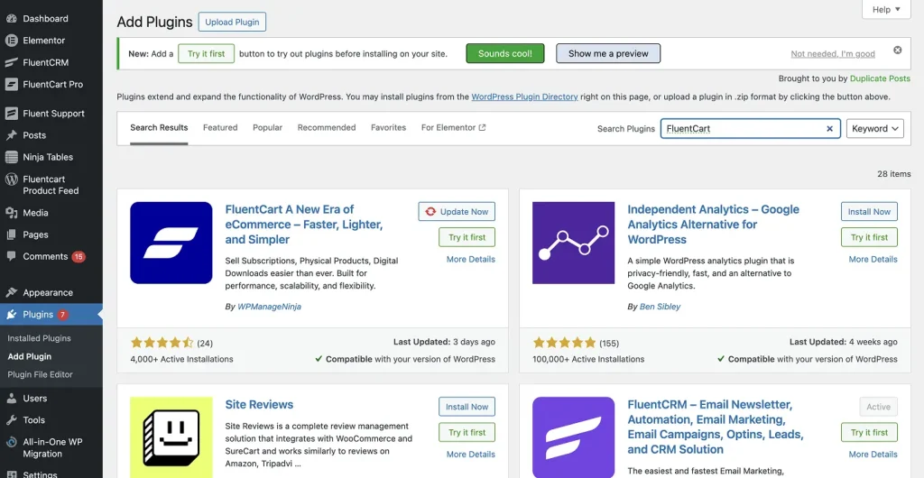The image size is (924, 478).
Task: Open the For Elementor tab
Action: pyautogui.click(x=453, y=128)
